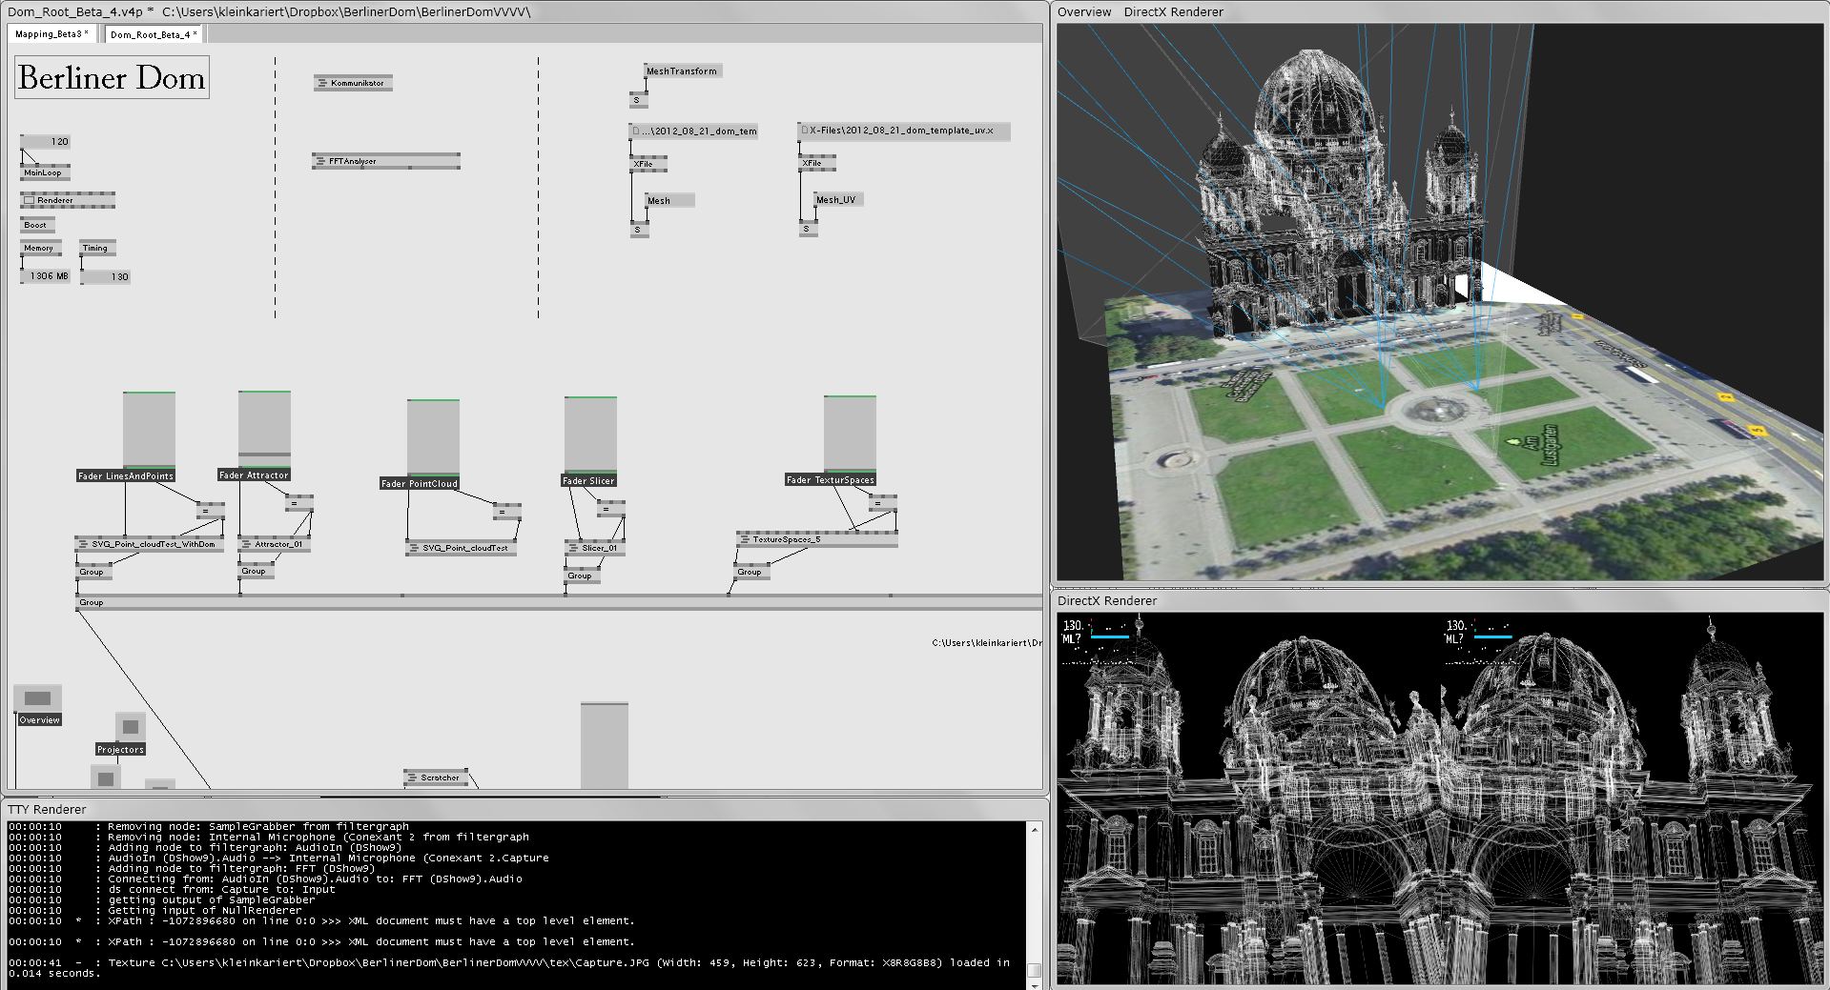The height and width of the screenshot is (990, 1830).
Task: Click the Kommunikator subpatch node icon
Action: point(321,84)
